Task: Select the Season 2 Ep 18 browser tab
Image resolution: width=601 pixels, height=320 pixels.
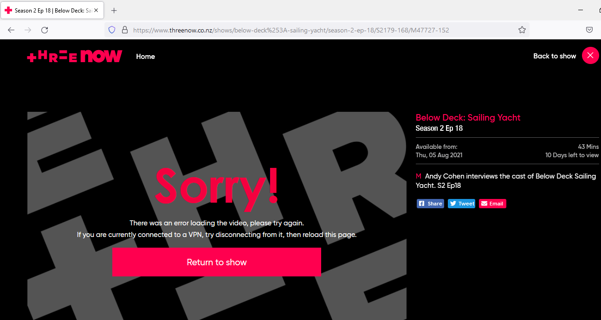Action: point(52,10)
